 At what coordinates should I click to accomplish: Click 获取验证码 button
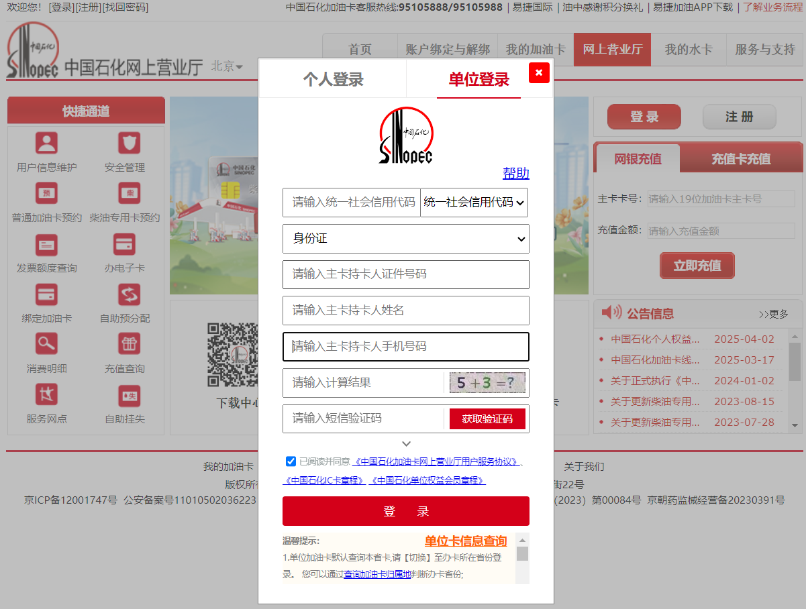487,419
